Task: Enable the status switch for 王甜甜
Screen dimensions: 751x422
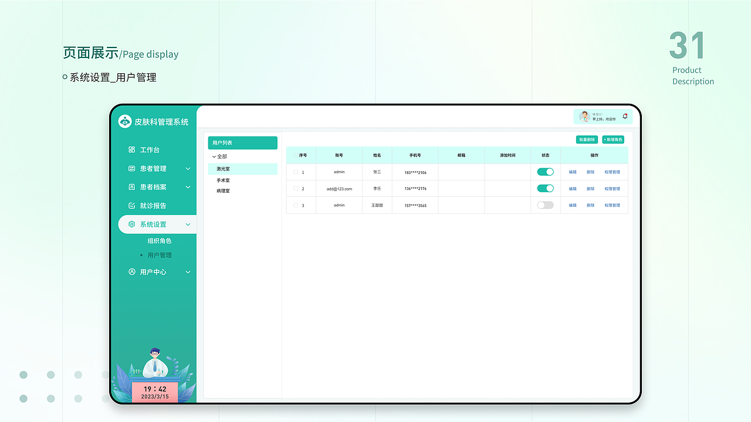Action: pyautogui.click(x=546, y=205)
